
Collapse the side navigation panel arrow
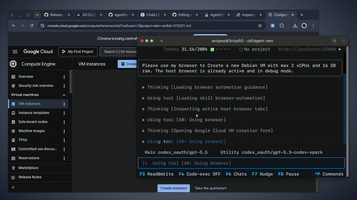point(13,187)
